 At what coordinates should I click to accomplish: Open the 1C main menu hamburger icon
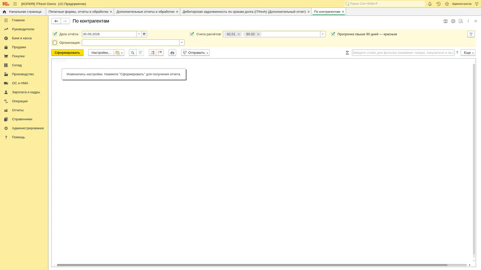tap(15, 4)
